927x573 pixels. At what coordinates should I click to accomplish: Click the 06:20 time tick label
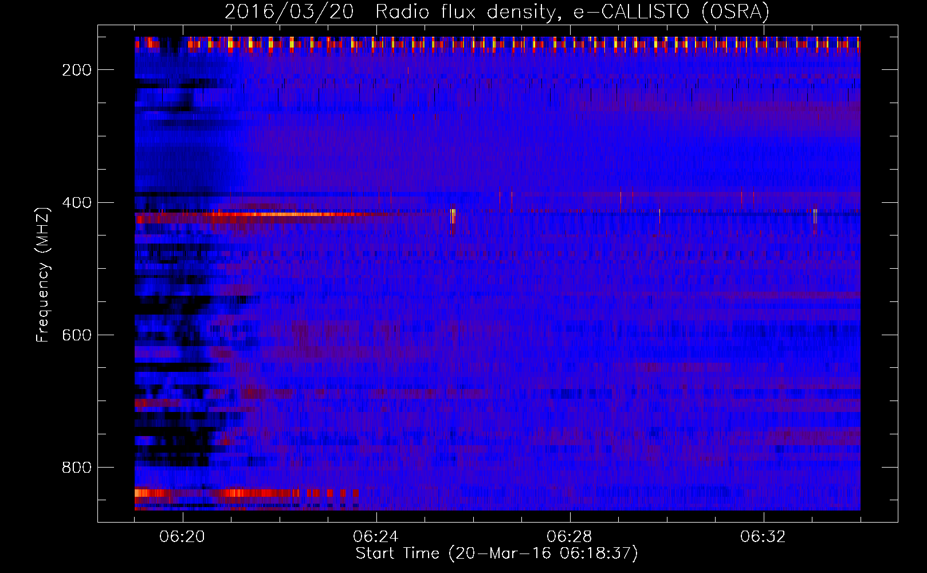(x=183, y=537)
